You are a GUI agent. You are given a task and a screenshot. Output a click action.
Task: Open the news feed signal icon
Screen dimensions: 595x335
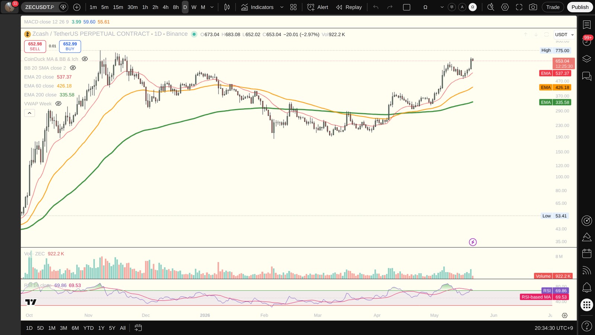(x=586, y=270)
